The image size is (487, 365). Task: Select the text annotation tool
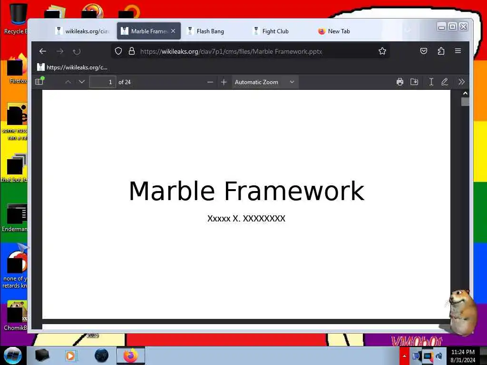[x=431, y=82]
